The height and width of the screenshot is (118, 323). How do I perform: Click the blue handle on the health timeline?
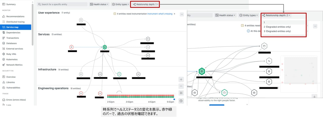pos(174,99)
